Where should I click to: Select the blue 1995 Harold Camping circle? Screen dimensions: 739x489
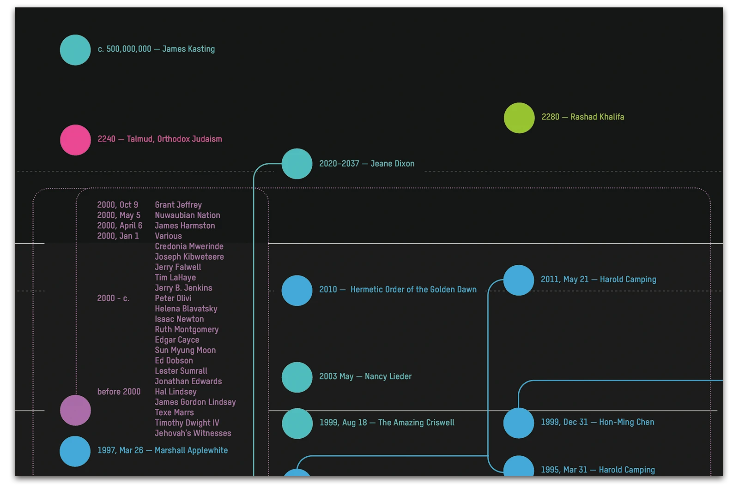[x=519, y=467]
